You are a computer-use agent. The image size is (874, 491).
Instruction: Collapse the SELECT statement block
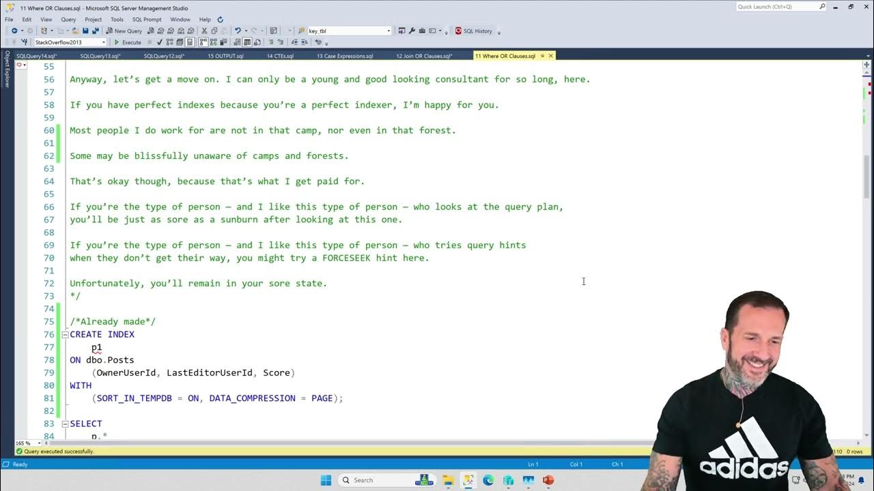coord(65,424)
